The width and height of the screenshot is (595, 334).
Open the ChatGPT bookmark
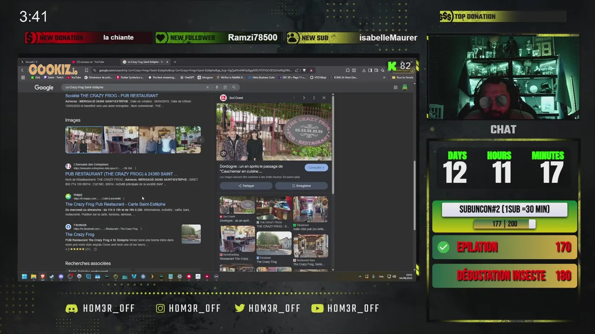pos(187,77)
